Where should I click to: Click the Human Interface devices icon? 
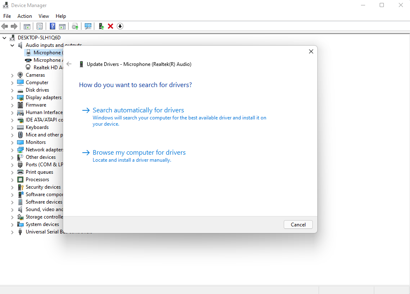point(20,112)
